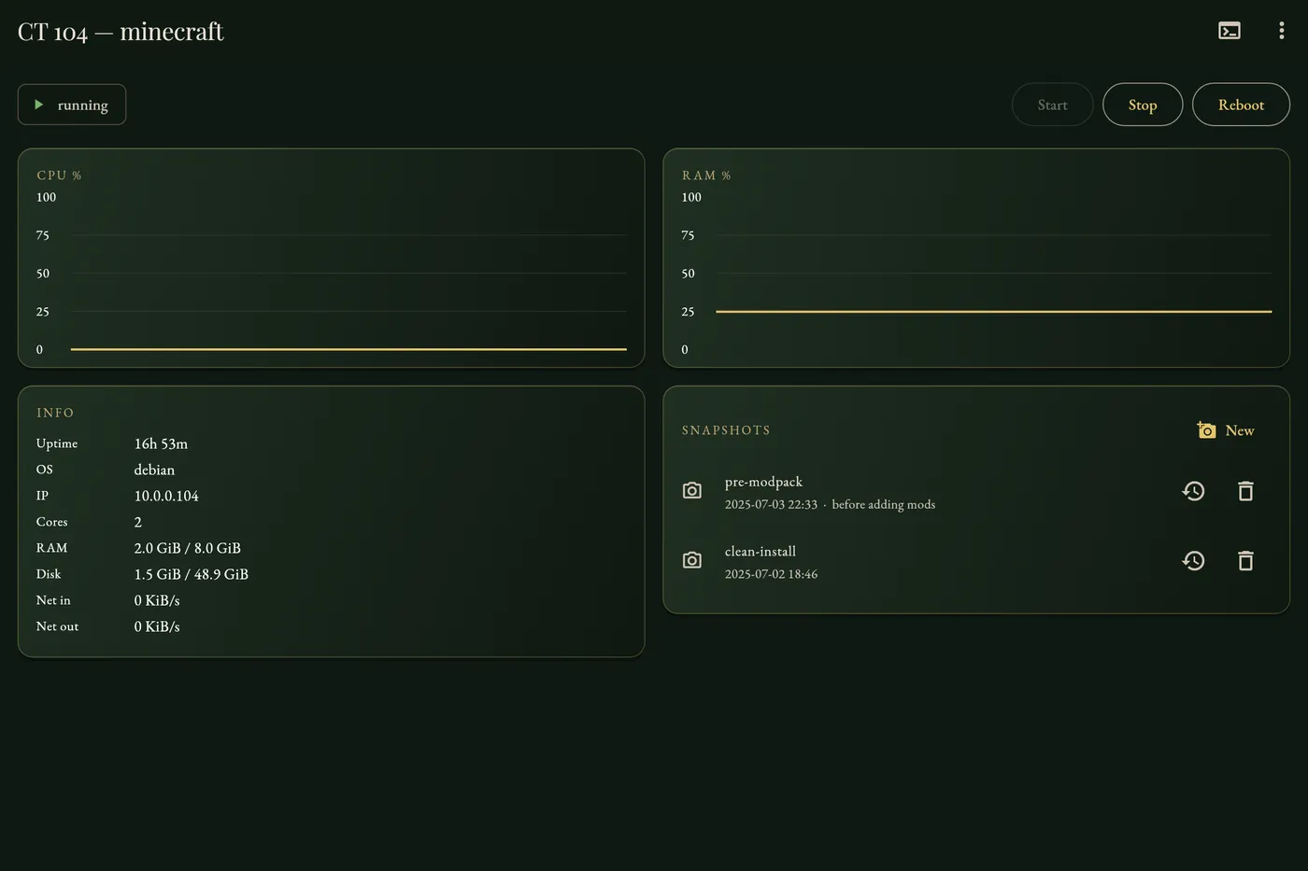1308x871 pixels.
Task: Select the clean-install snapshot name
Action: (x=761, y=551)
